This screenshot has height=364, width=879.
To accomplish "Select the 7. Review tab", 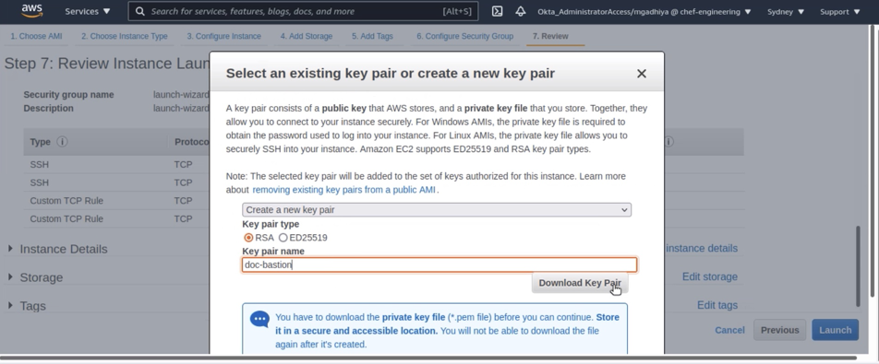I will 550,36.
